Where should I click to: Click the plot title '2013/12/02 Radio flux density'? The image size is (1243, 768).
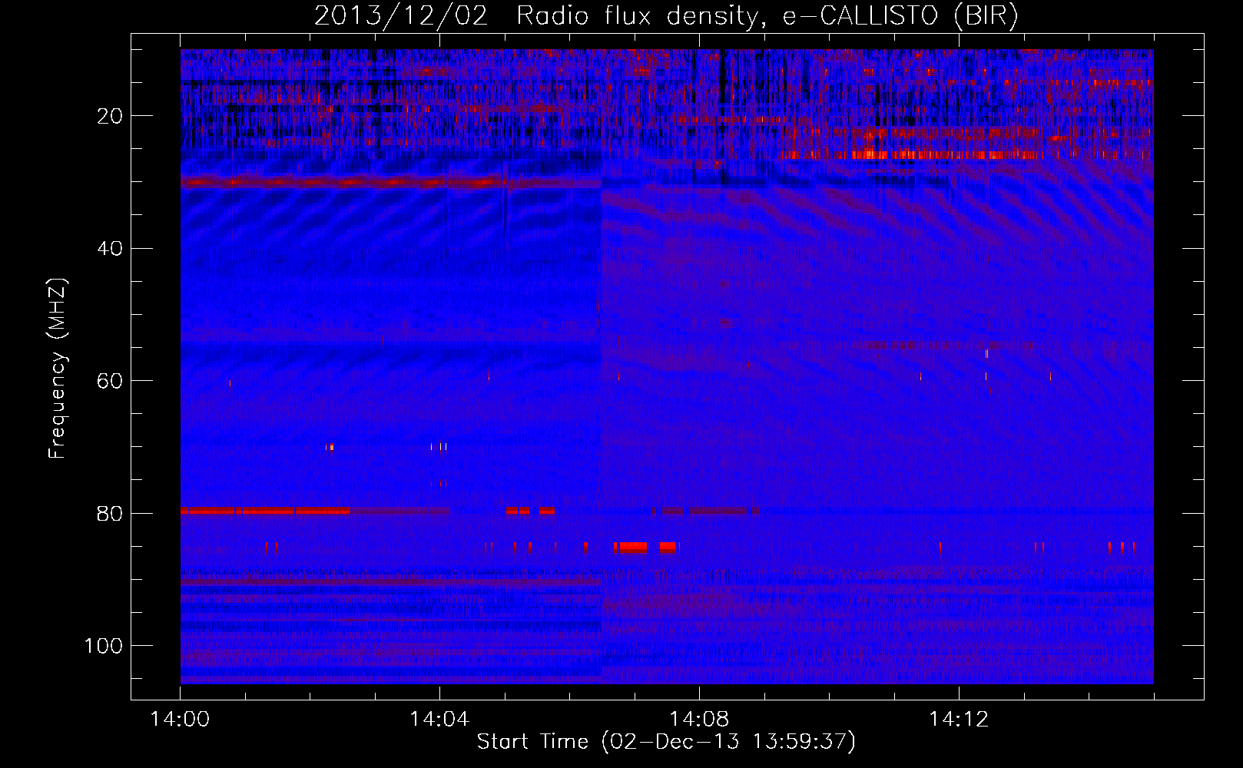coord(666,16)
